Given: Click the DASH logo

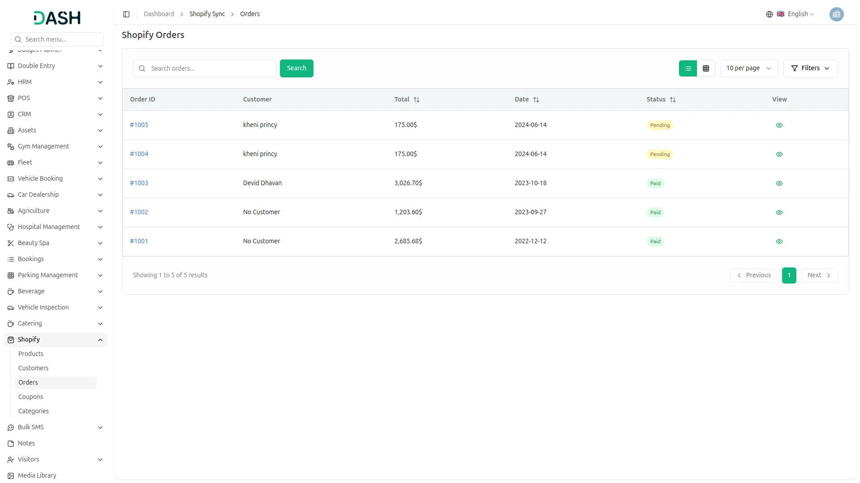Looking at the screenshot, I should click(57, 18).
